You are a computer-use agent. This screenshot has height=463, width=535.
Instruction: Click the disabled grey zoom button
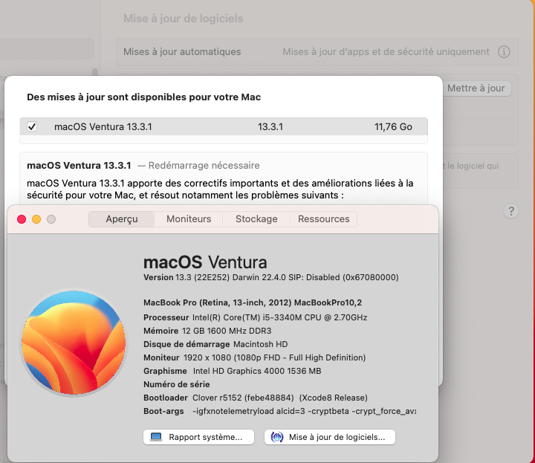pyautogui.click(x=51, y=219)
